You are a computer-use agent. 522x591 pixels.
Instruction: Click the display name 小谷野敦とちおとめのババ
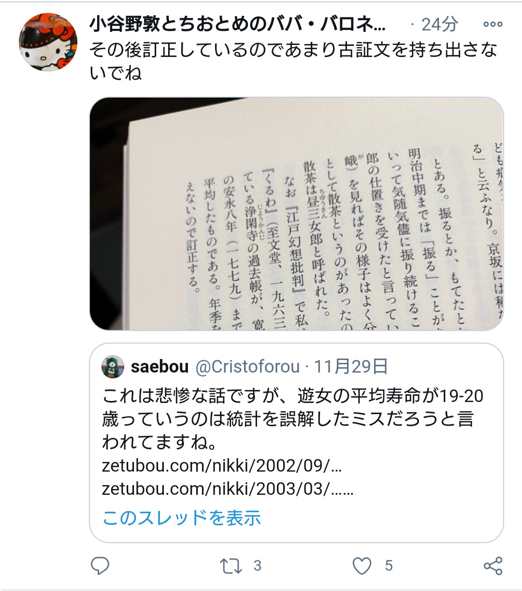point(238,24)
